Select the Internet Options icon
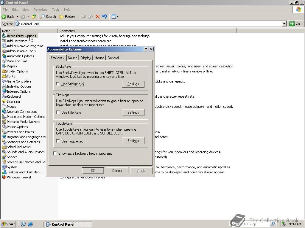The image size is (305, 228). click(4, 91)
